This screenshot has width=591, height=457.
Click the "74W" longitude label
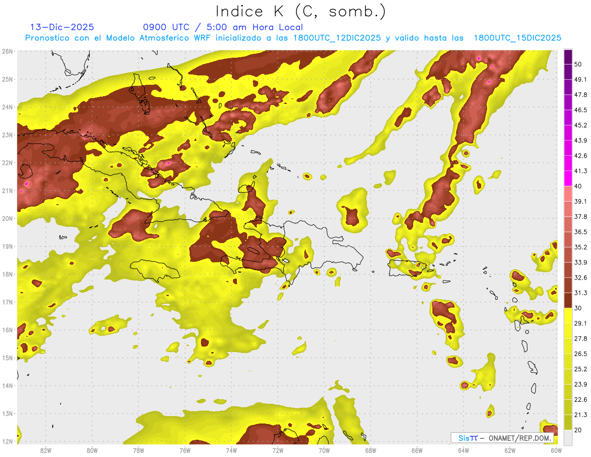click(231, 451)
